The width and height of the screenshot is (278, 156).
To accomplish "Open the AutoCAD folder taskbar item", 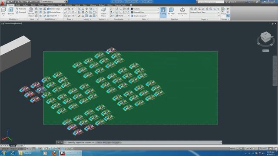I will 29,153.
